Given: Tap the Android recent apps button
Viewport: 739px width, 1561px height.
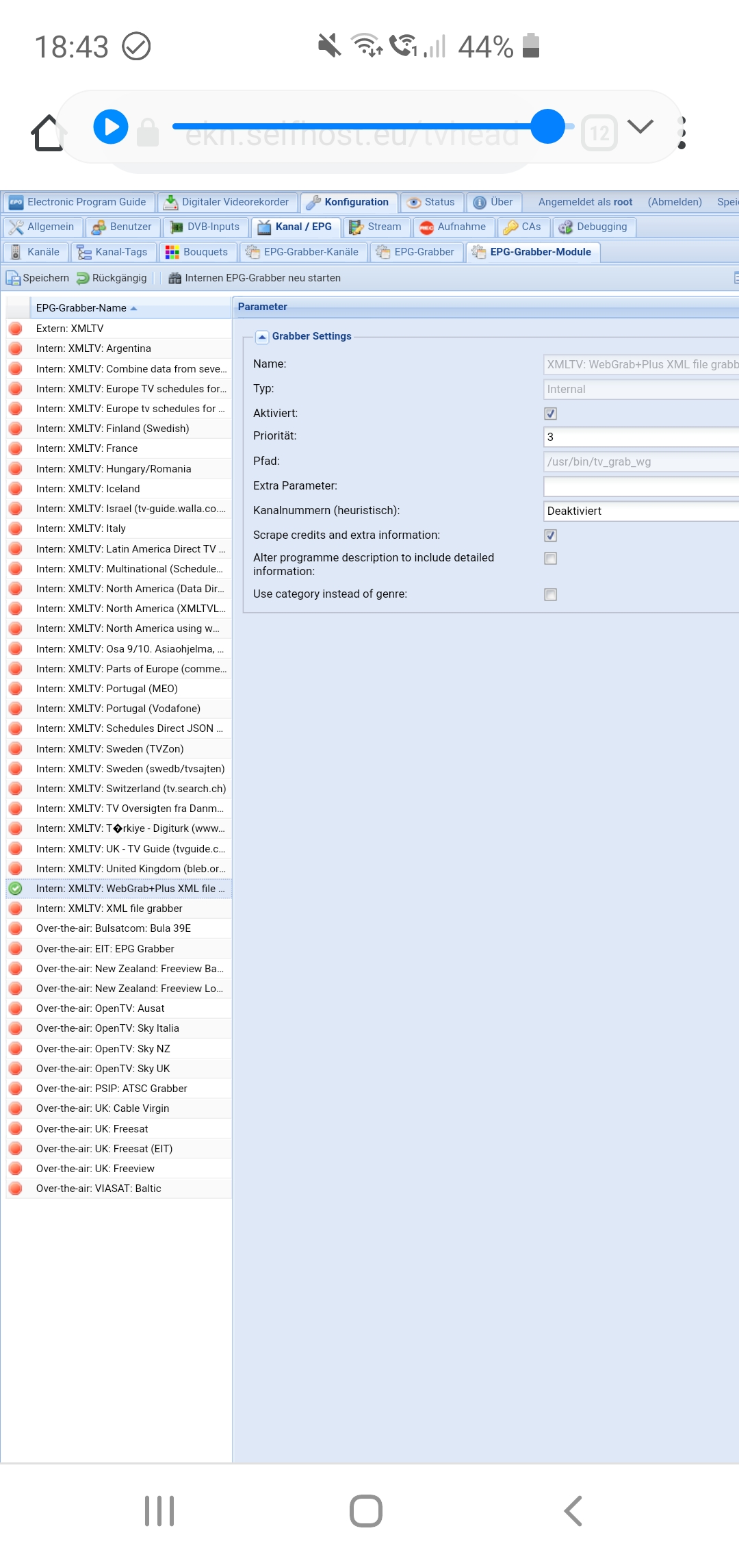Looking at the screenshot, I should 159,1511.
